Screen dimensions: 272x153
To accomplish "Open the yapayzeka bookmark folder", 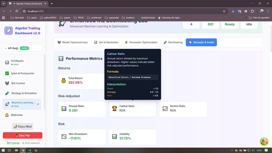I will (112, 18).
